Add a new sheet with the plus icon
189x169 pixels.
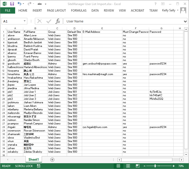(52, 160)
